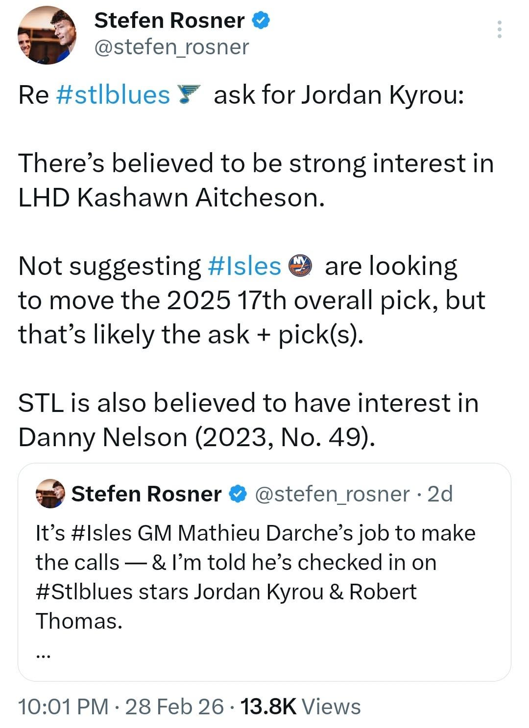529x728 pixels.
Task: Click the small avatar in the quoted tweet
Action: click(50, 494)
